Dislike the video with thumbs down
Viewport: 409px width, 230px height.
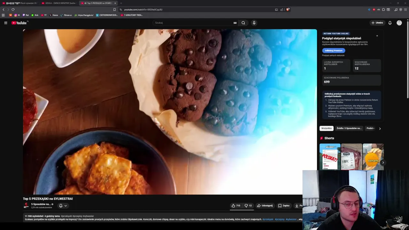pos(248,206)
